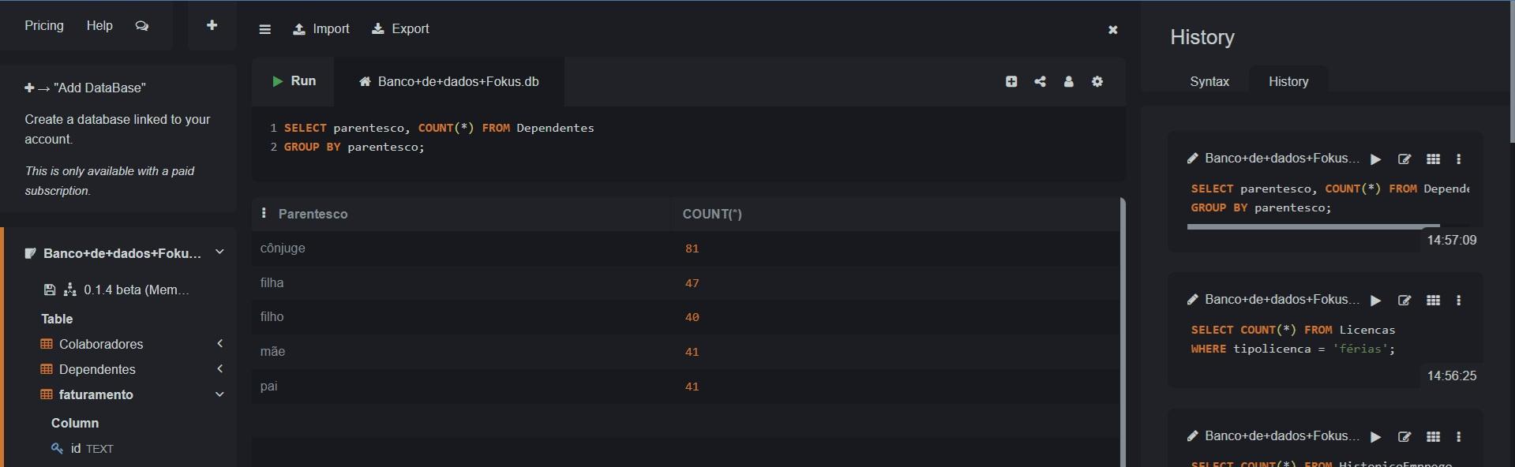
Task: Click the chat bubble icon beside Help
Action: click(141, 26)
